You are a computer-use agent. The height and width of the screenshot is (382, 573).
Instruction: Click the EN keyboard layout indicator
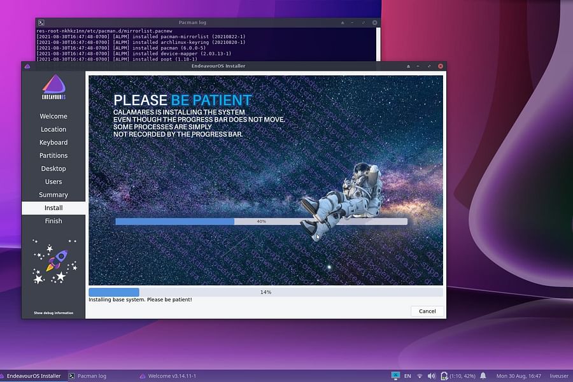point(407,376)
